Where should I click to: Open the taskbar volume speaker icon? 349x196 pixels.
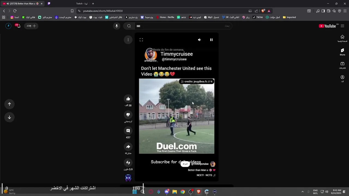click(327, 192)
